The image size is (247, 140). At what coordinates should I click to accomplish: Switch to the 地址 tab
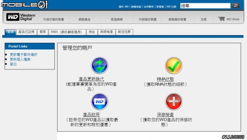coord(92,32)
